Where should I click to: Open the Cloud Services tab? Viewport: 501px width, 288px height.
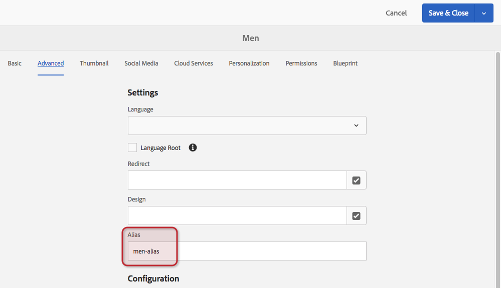coord(194,63)
